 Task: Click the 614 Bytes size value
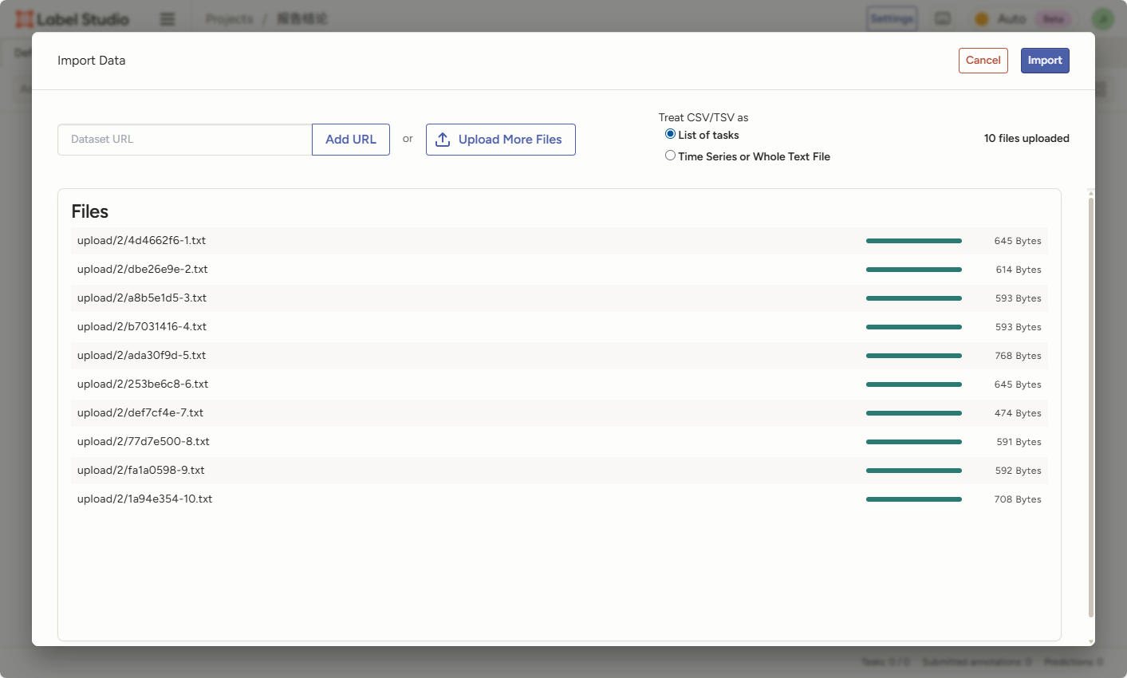[x=1019, y=270]
